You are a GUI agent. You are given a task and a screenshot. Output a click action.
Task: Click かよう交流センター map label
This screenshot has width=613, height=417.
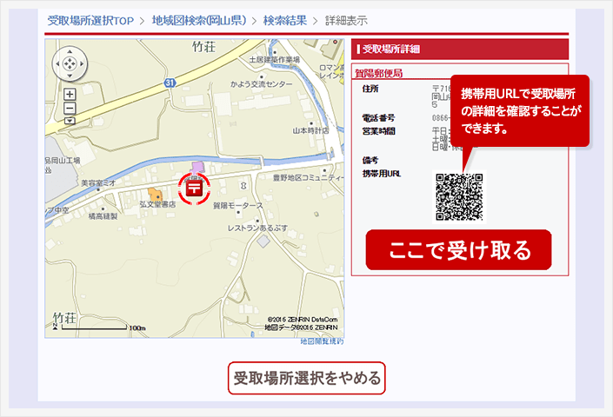tap(262, 84)
